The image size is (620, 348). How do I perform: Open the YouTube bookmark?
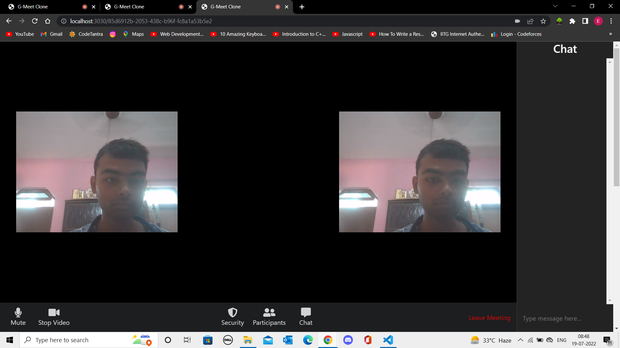pyautogui.click(x=19, y=34)
